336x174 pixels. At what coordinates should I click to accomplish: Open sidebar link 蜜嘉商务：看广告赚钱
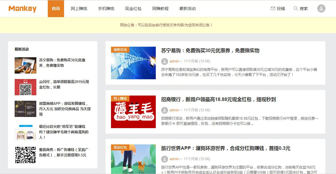pos(64,152)
